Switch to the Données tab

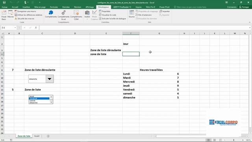66,7
